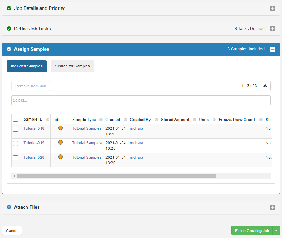The height and width of the screenshot is (238, 282).
Task: Switch to Search for Samples tab
Action: [72, 66]
